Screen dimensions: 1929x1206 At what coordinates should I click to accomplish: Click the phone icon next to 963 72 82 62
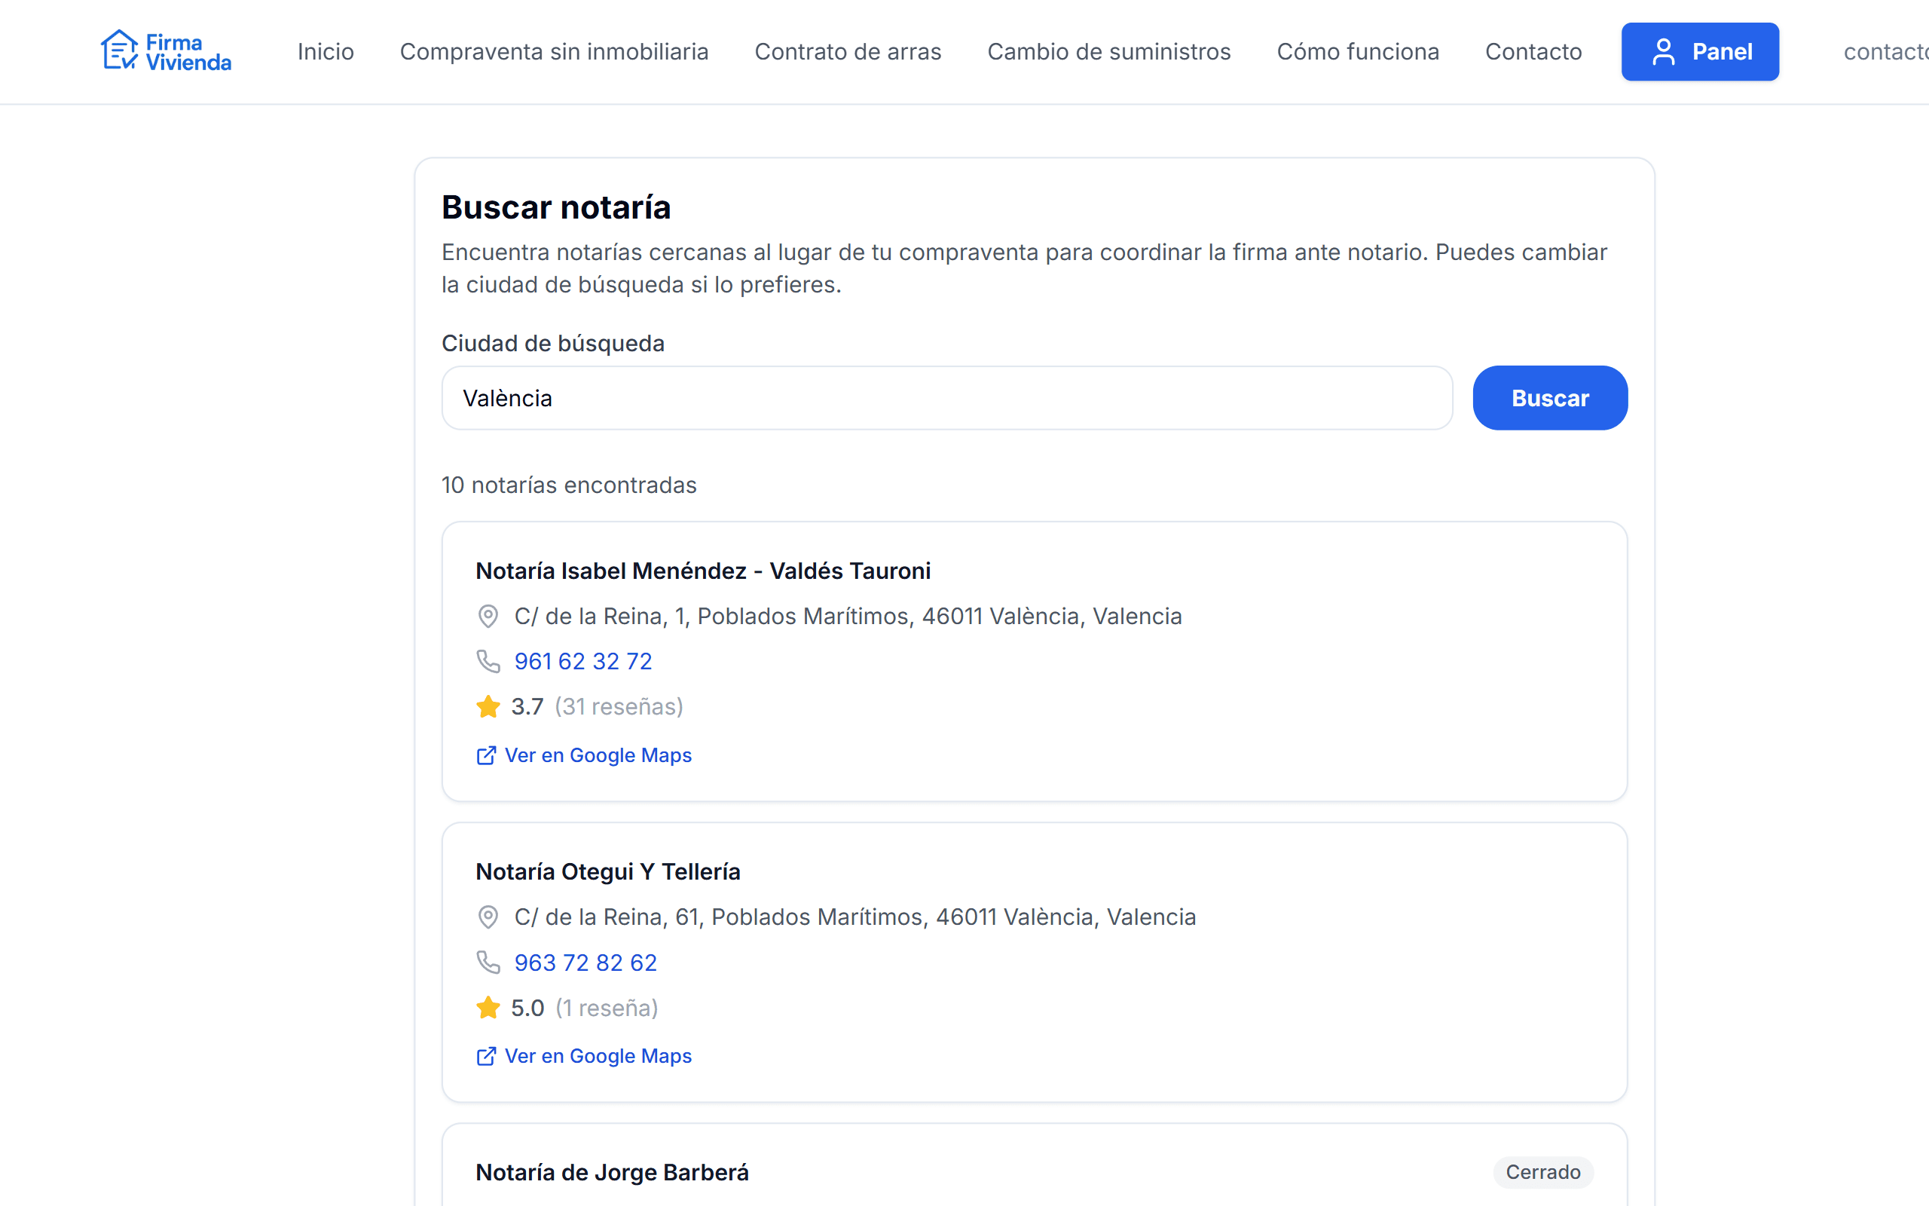click(x=487, y=962)
